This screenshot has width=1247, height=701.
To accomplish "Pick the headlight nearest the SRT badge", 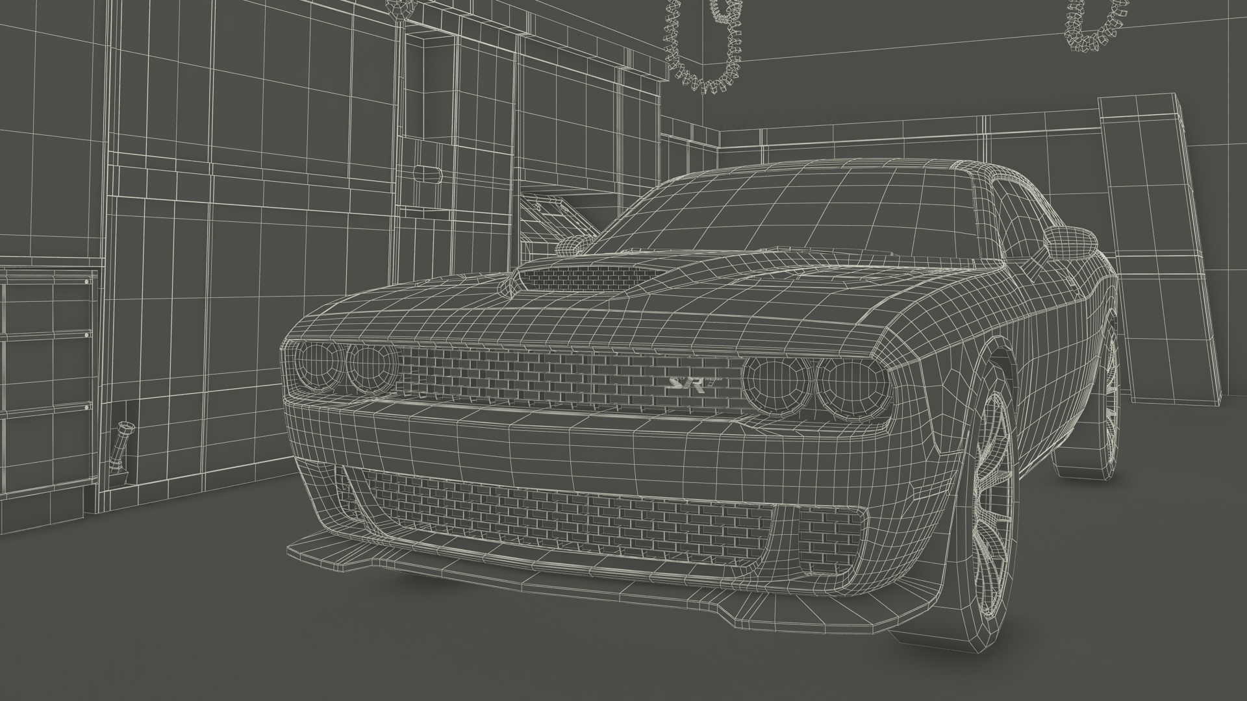I will tap(777, 387).
